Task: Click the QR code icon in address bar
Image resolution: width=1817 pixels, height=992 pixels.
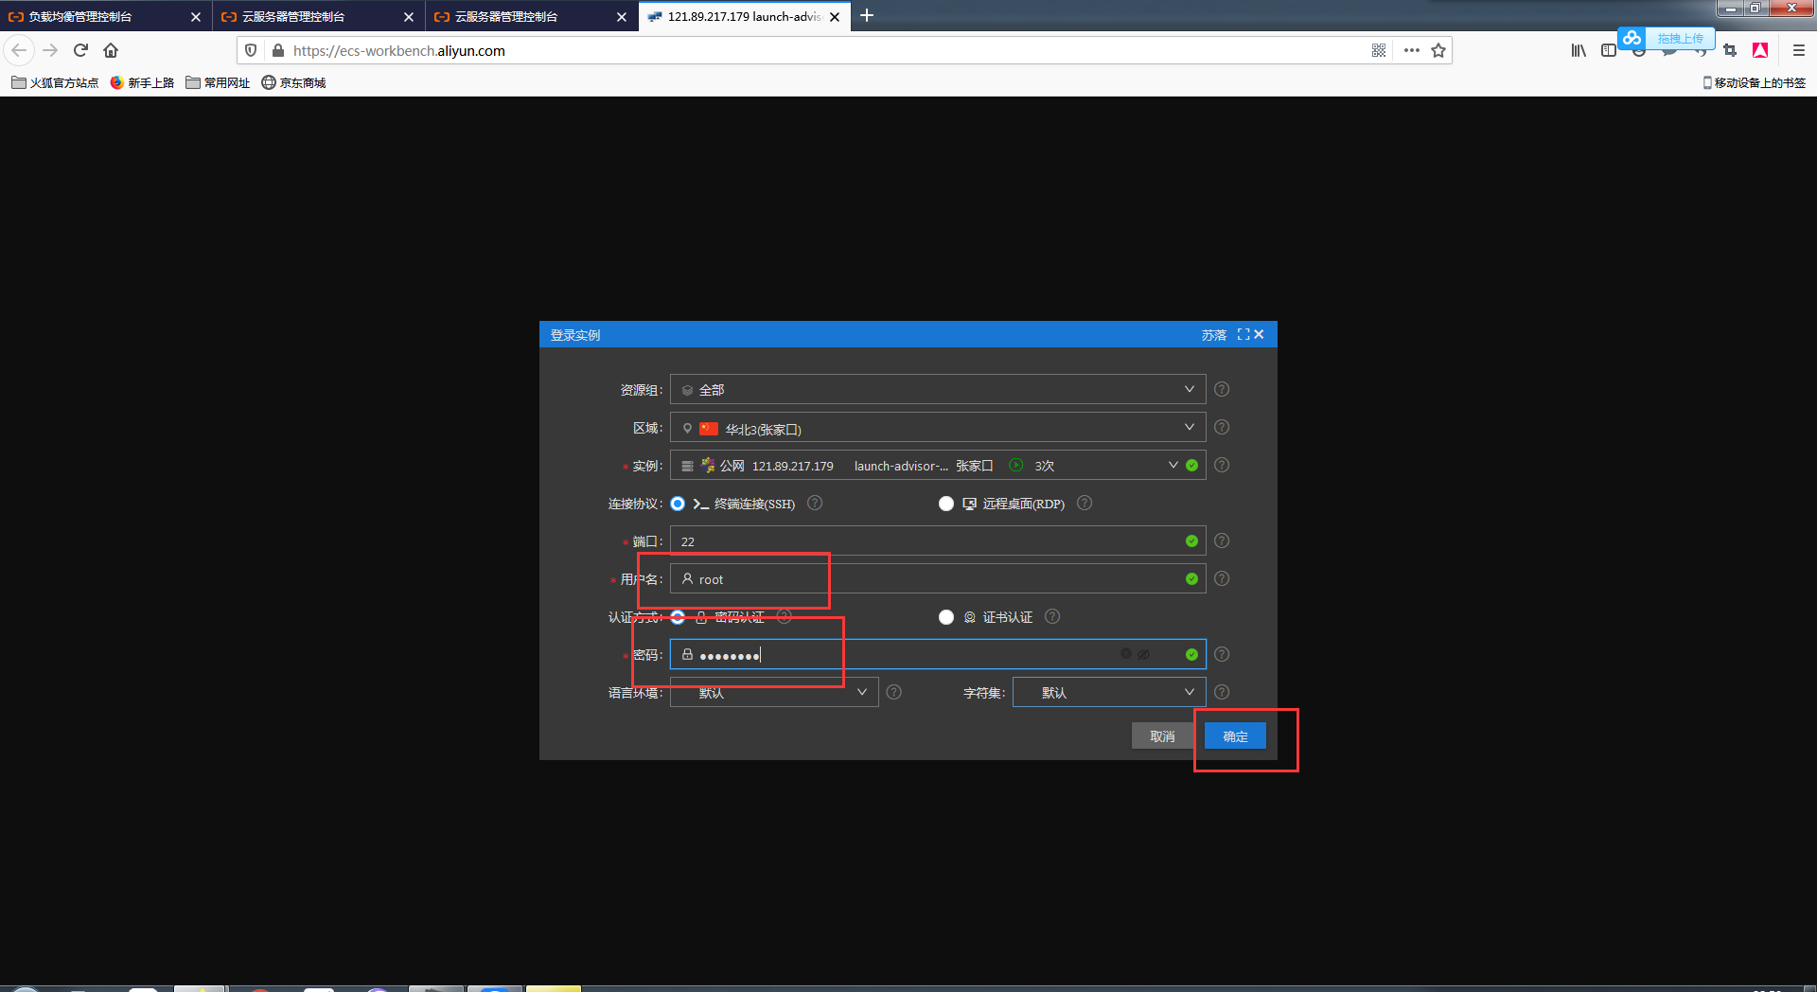Action: (1379, 50)
